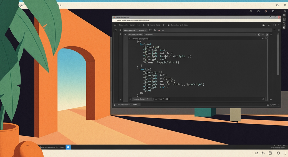Image resolution: width=288 pixels, height=157 pixels.
Task: Select the file tab in the editor sub-header
Action: pos(135,35)
